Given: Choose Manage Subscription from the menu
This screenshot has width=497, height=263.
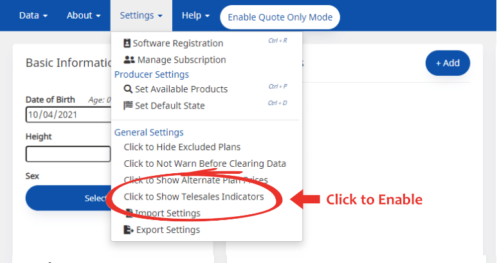Looking at the screenshot, I should pyautogui.click(x=181, y=60).
